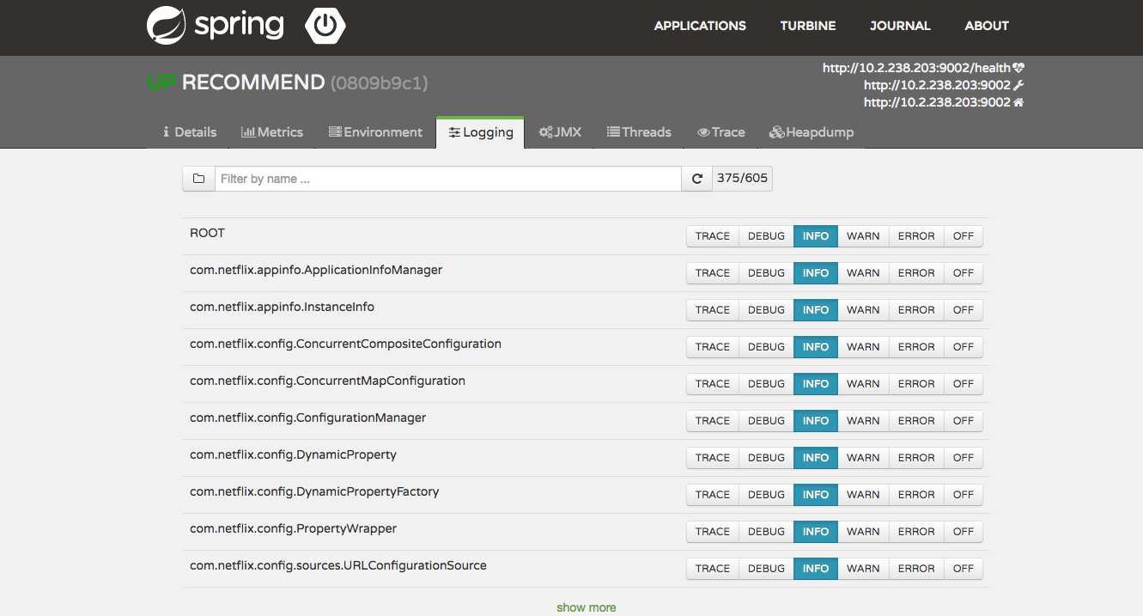Set InstanceInfo logger to TRACE

click(x=712, y=310)
